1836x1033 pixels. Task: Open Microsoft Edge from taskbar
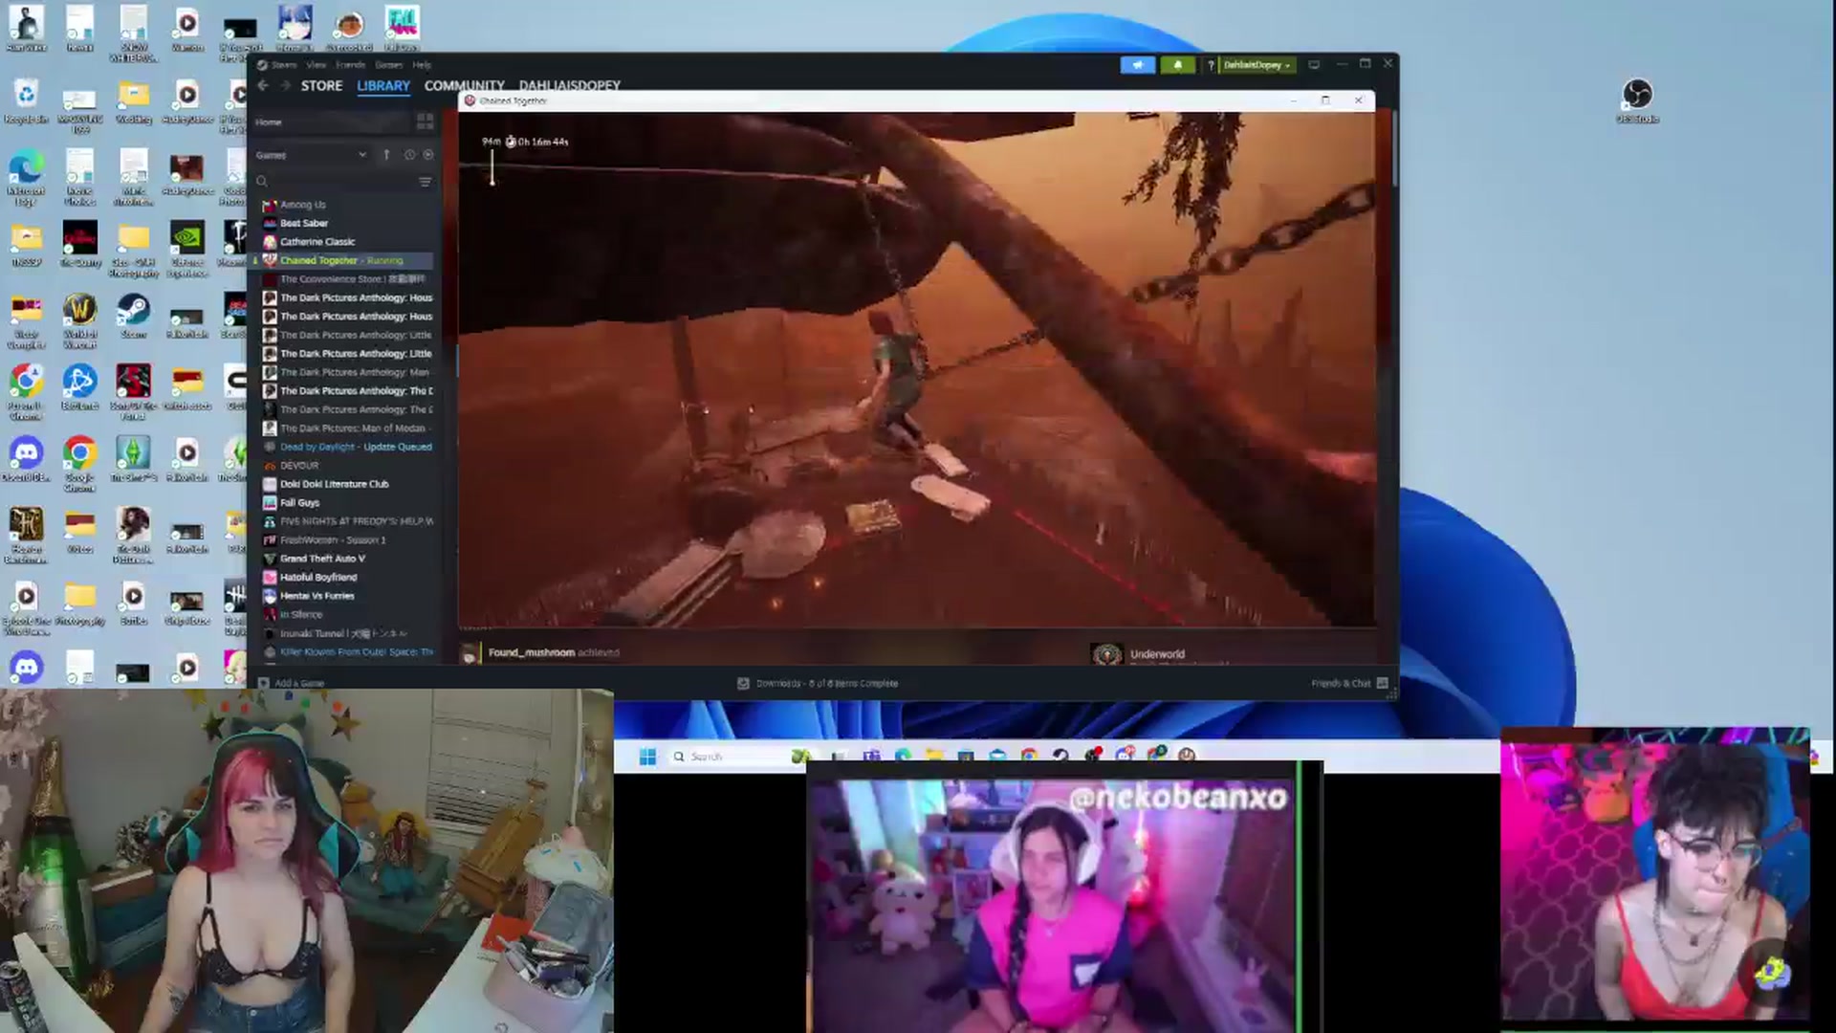click(903, 756)
